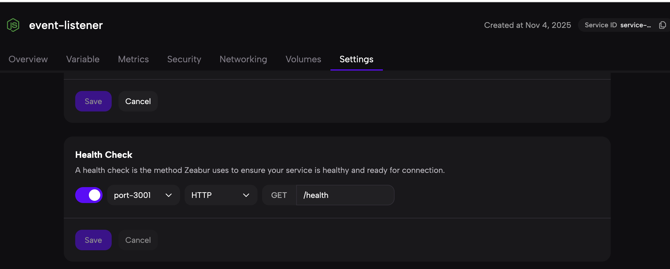Open the Variable tab
The width and height of the screenshot is (670, 269).
[83, 59]
